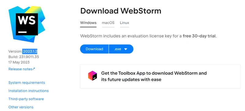The image size is (245, 111).
Task: Switch to the macOS tab
Action: (108, 23)
